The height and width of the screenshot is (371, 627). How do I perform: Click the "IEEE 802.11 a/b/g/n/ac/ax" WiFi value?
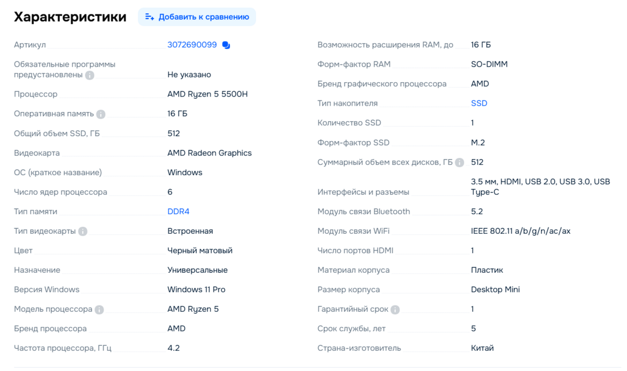(521, 231)
